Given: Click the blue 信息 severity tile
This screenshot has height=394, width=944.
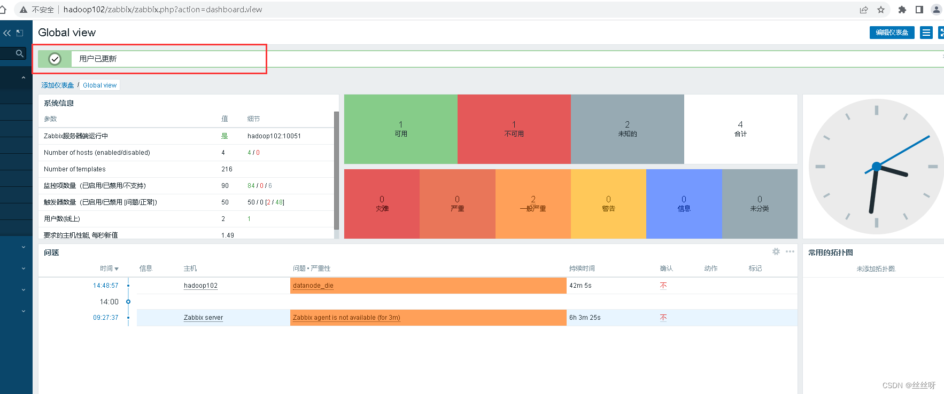Looking at the screenshot, I should pyautogui.click(x=684, y=204).
